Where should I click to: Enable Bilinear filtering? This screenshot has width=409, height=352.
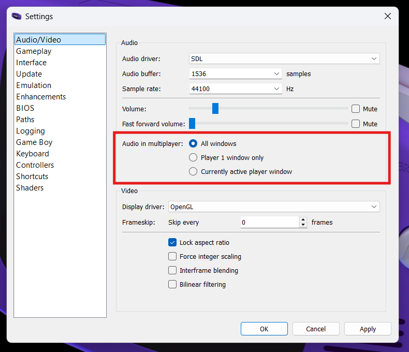click(x=172, y=285)
